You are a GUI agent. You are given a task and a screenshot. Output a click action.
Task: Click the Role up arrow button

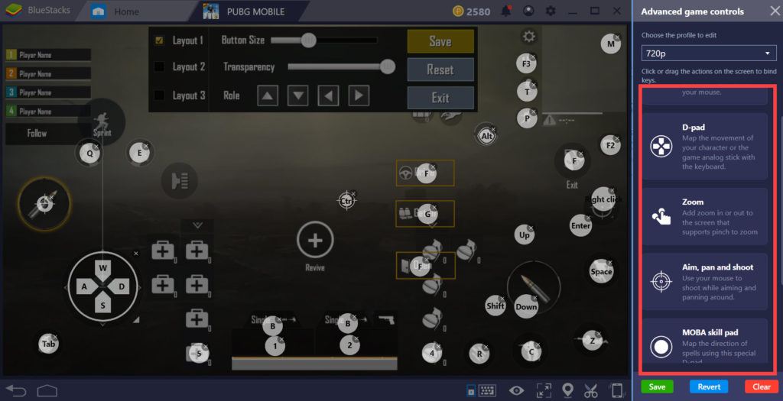268,95
